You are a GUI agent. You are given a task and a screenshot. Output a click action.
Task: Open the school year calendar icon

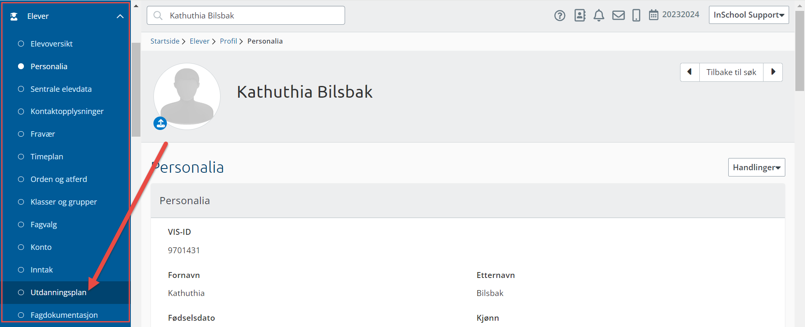pos(654,15)
